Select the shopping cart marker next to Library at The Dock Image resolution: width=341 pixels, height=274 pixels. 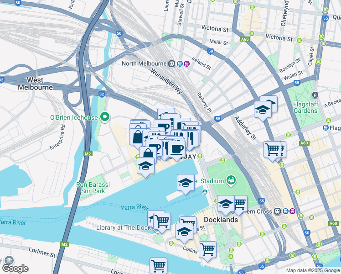[x=162, y=223]
